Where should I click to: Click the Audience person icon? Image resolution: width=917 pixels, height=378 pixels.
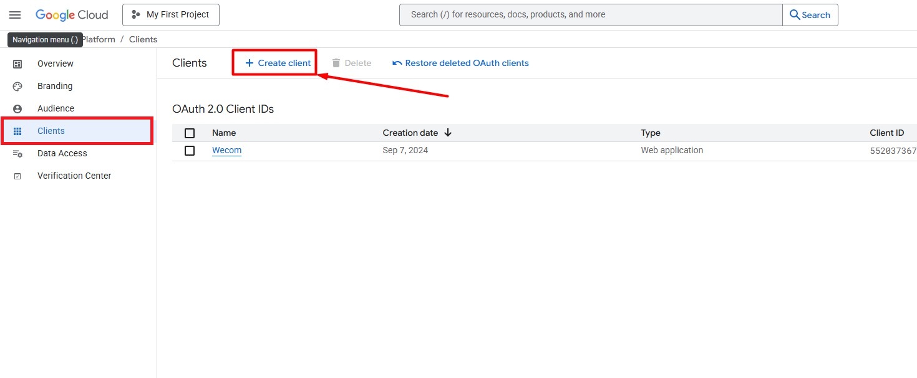point(17,109)
